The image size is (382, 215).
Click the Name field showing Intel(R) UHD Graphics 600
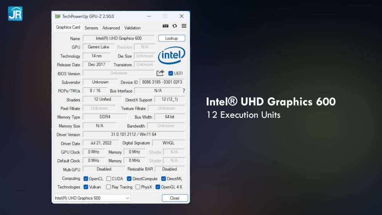point(119,38)
